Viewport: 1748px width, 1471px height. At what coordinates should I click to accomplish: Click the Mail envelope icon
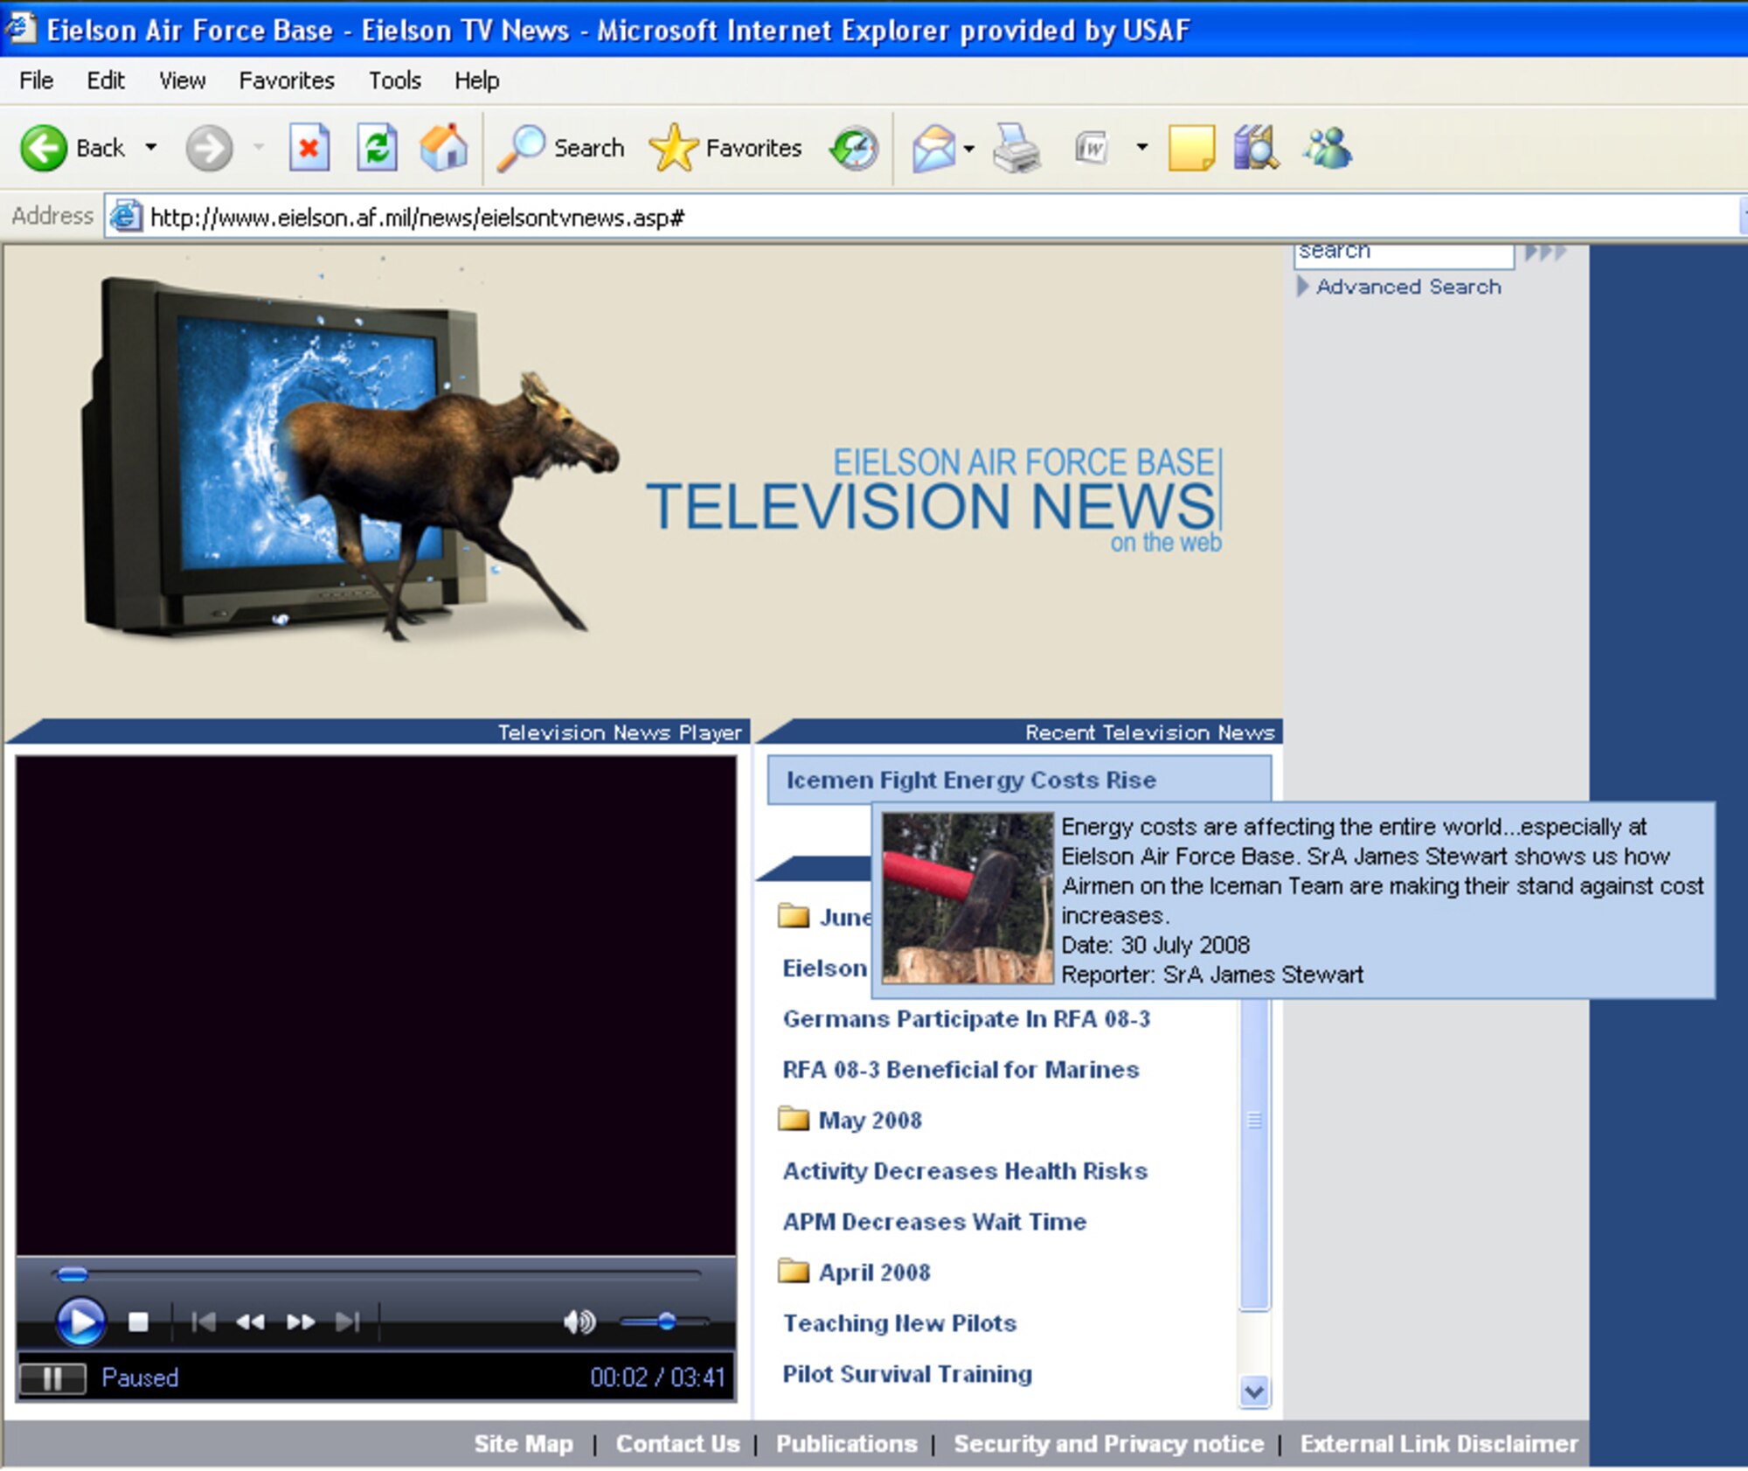click(x=933, y=148)
